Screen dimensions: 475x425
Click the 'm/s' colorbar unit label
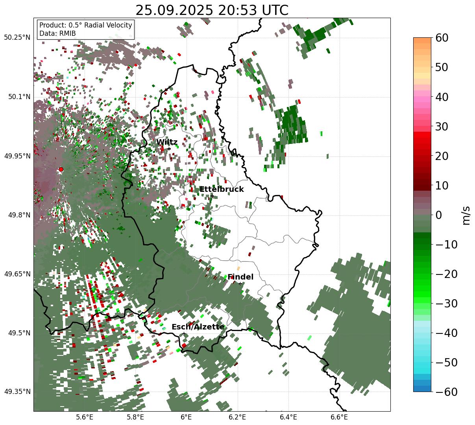(466, 215)
